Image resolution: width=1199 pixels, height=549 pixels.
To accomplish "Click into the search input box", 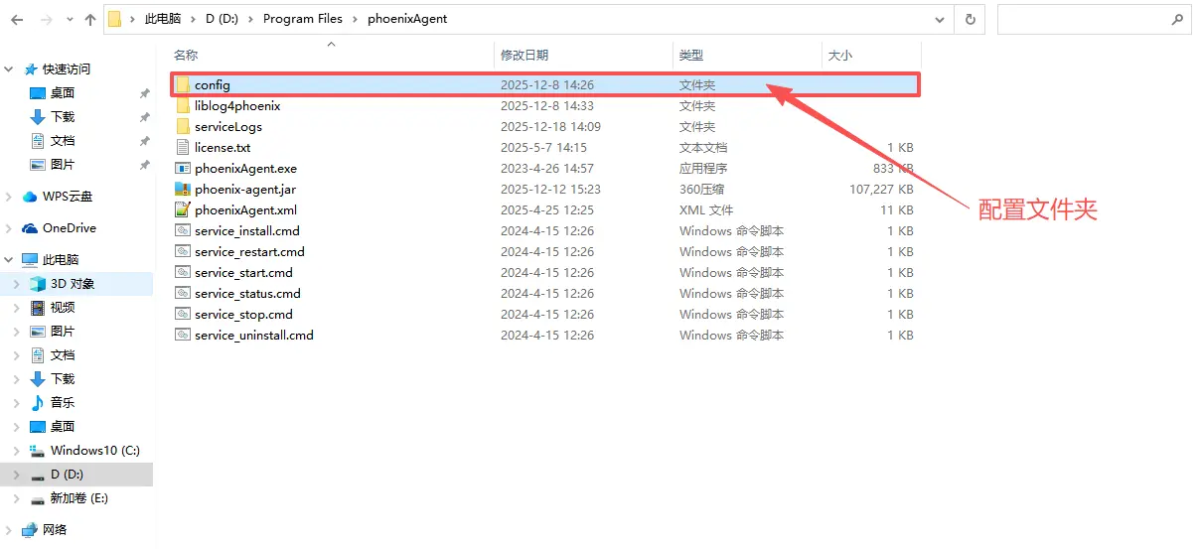I will point(1083,20).
